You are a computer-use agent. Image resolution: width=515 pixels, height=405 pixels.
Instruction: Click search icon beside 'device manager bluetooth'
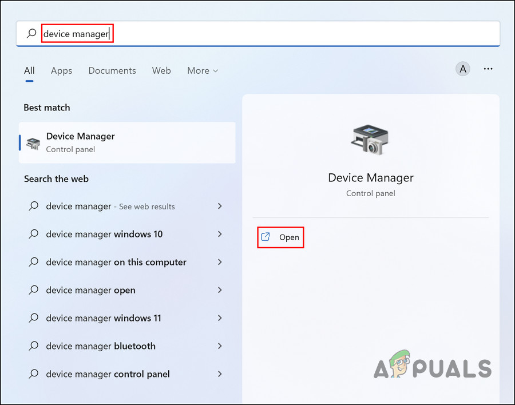[34, 346]
